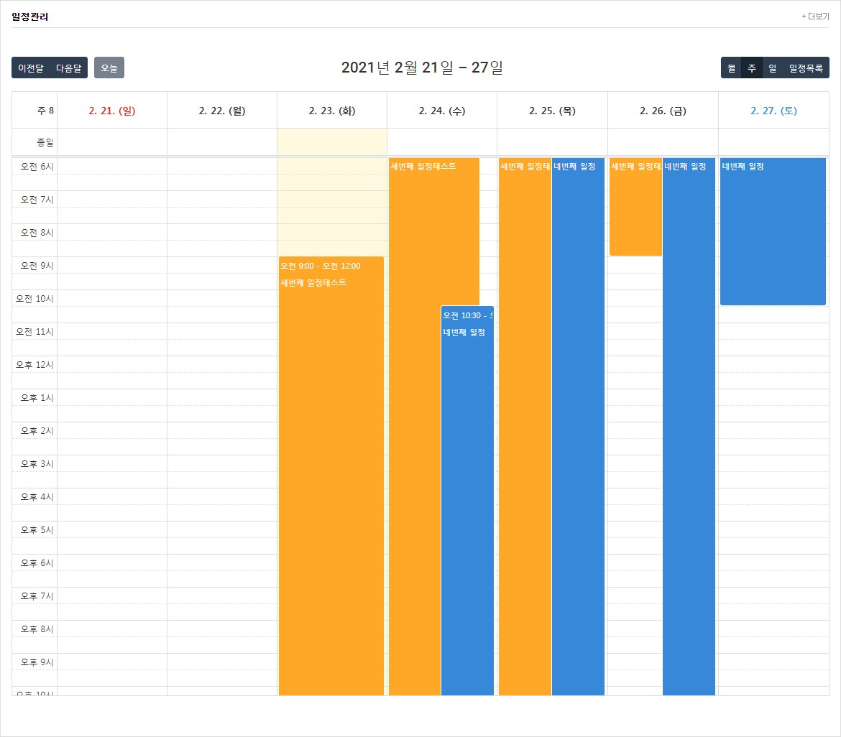841x737 pixels.
Task: Open Friday's short orange 세번째 일정테스트 event
Action: [x=635, y=207]
